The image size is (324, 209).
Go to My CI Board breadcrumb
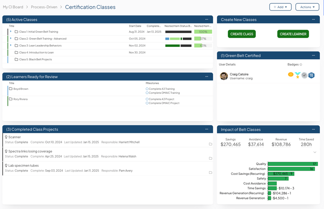pos(13,7)
